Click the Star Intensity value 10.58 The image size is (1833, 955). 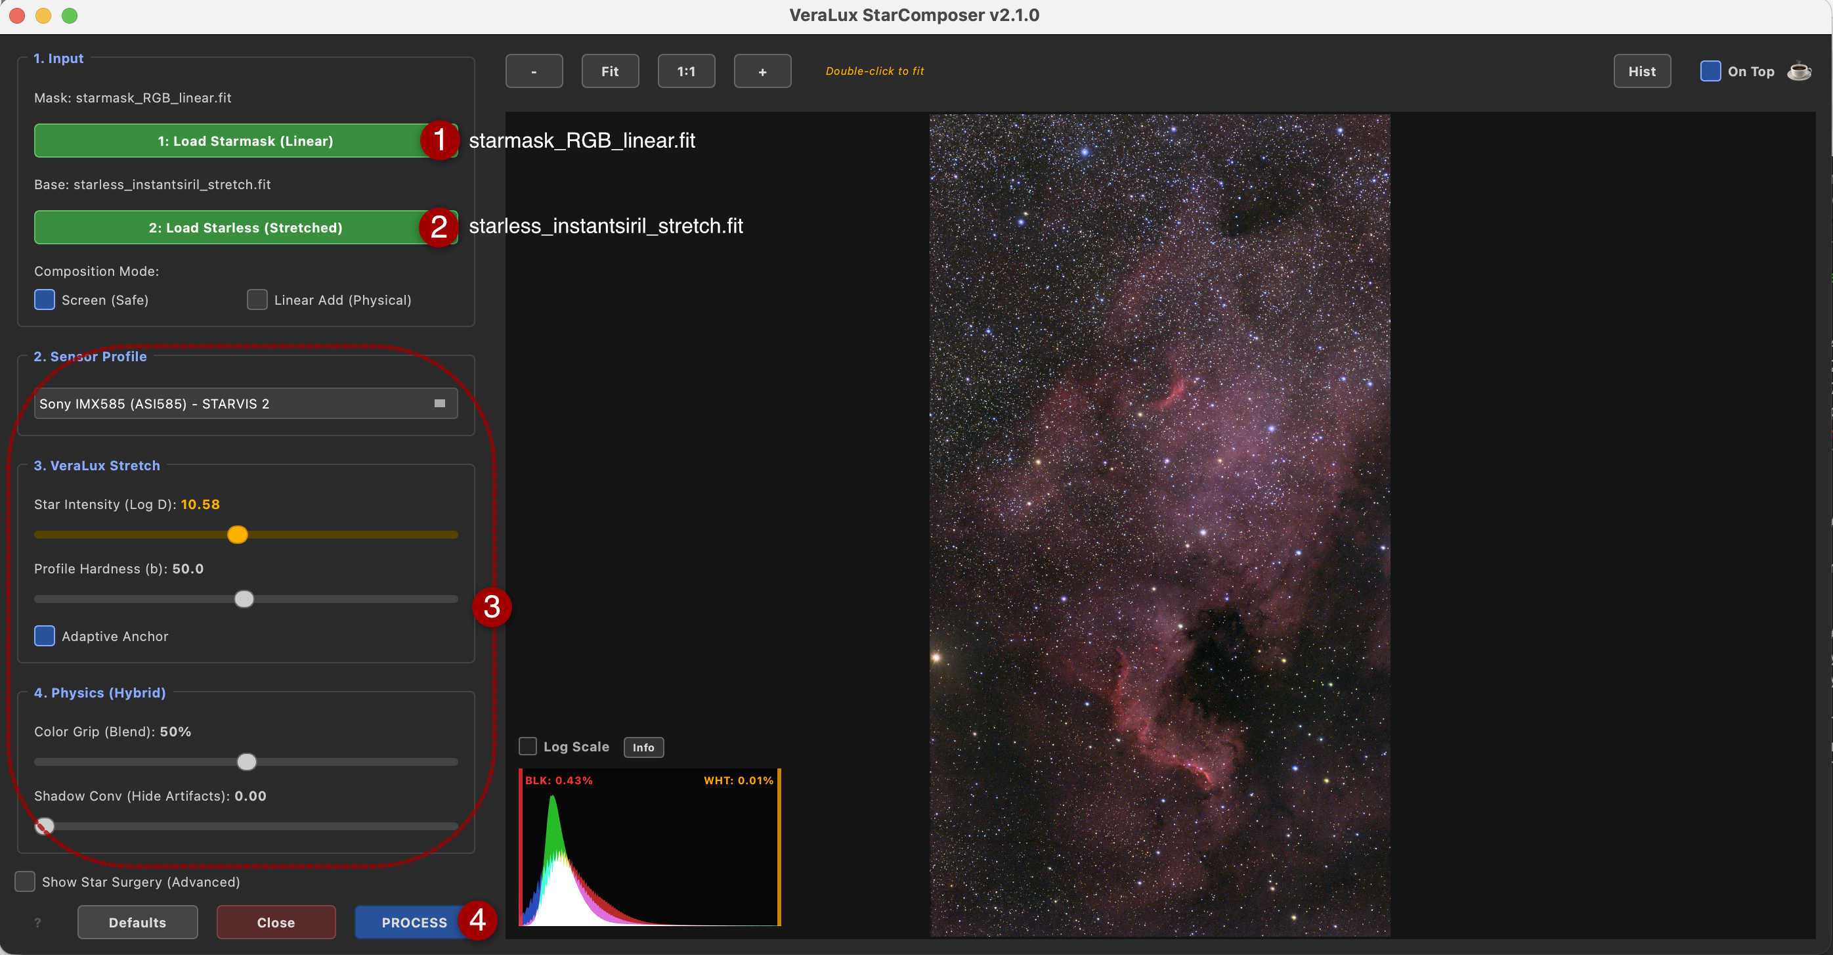point(200,504)
